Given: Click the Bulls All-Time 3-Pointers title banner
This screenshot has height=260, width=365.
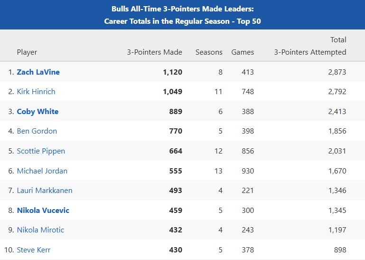Looking at the screenshot, I should point(182,15).
